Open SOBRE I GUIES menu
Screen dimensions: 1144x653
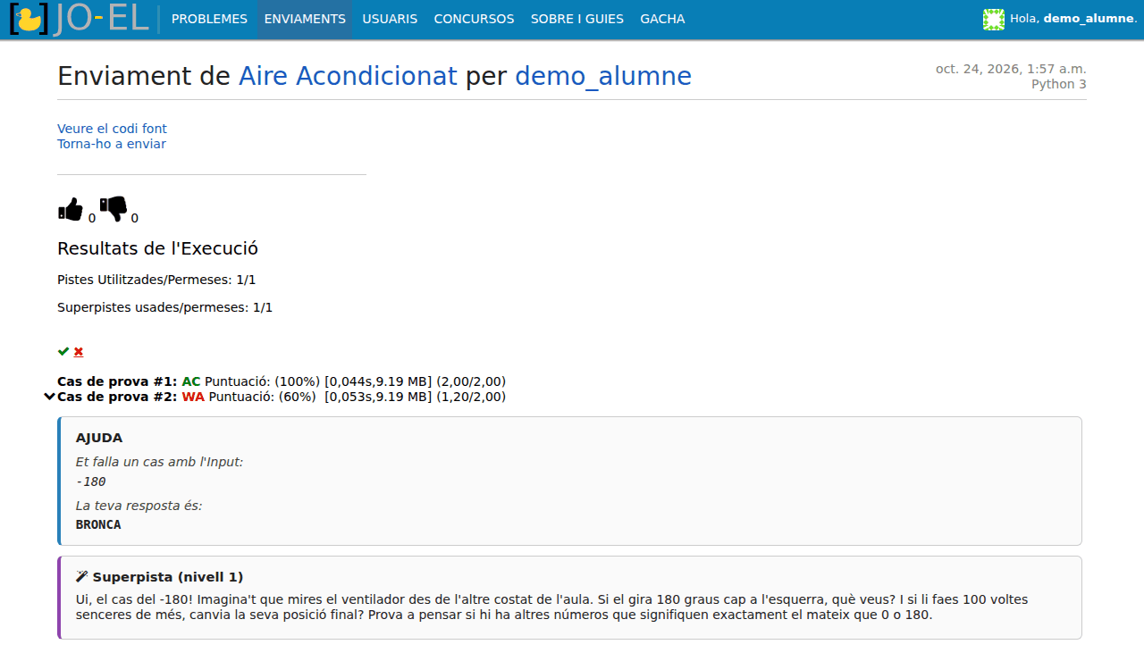click(x=577, y=19)
